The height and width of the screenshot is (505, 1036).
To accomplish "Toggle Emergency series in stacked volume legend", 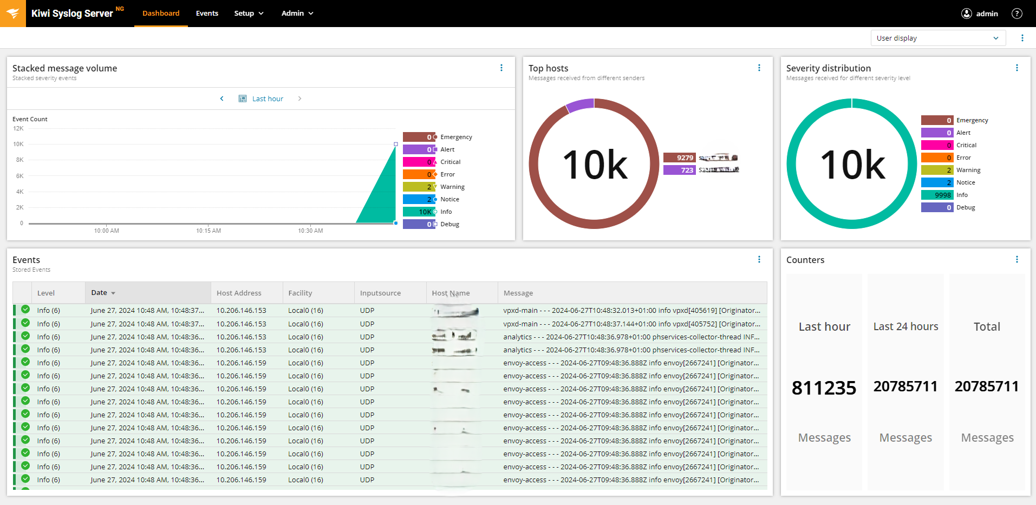I will click(x=438, y=137).
